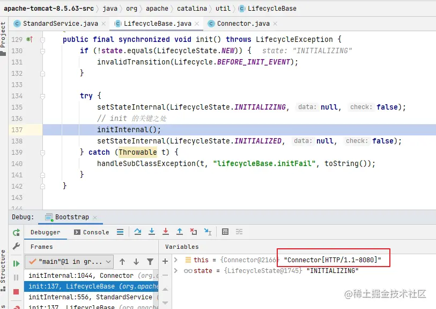Move watch up with the triangle icon
This screenshot has width=436, height=309.
(165, 289)
